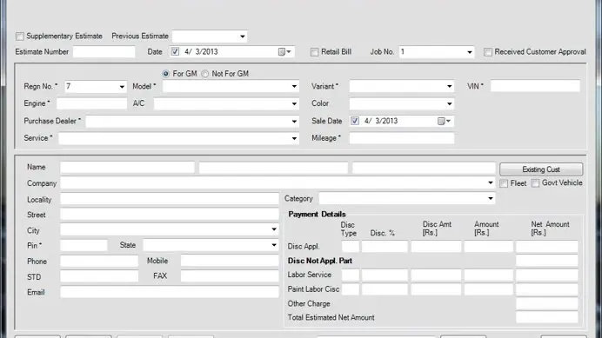Click into the VIN text field
Screen dimensions: 602x338
point(535,86)
